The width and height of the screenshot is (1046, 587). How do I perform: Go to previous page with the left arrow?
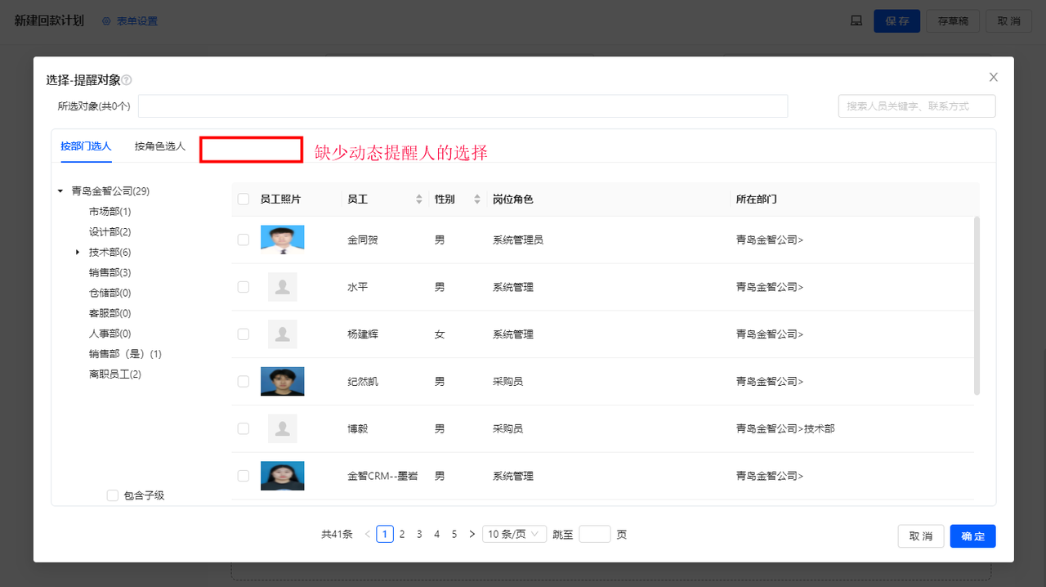[x=366, y=533]
